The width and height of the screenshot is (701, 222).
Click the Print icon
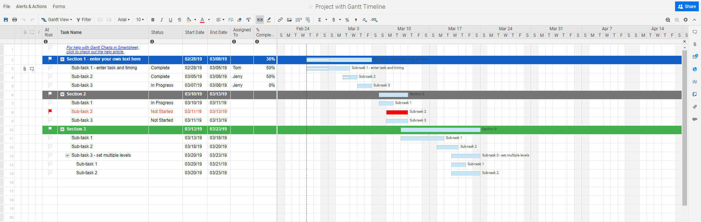pyautogui.click(x=15, y=20)
